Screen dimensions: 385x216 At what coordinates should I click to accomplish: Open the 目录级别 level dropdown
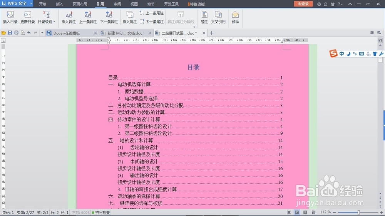(x=47, y=17)
